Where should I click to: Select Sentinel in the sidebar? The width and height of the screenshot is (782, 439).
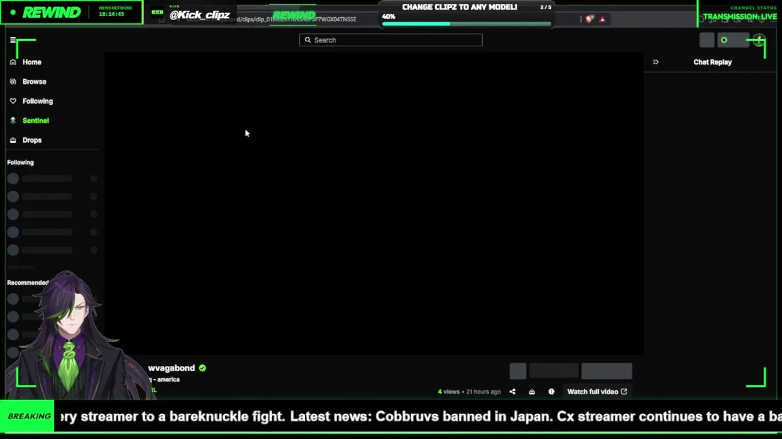point(35,121)
